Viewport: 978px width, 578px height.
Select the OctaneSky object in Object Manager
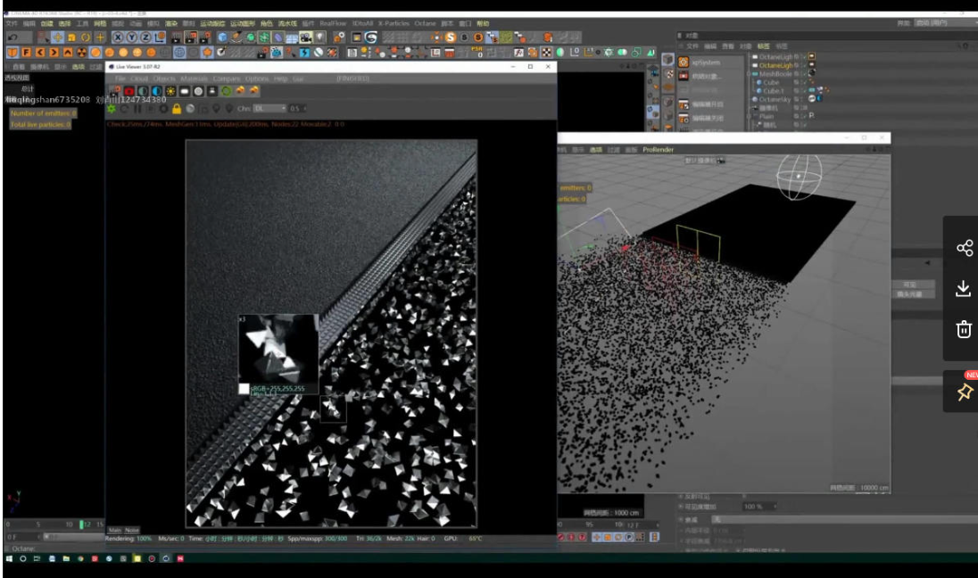pos(774,99)
